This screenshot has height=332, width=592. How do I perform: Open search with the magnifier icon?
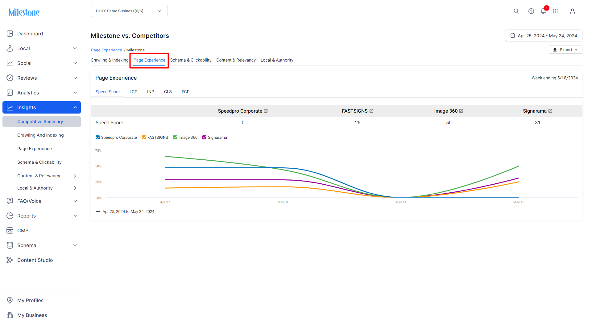coord(516,11)
